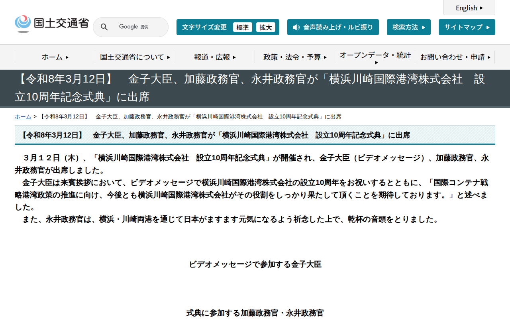Toggle the English language option
Image resolution: width=510 pixels, height=319 pixels.
(469, 8)
